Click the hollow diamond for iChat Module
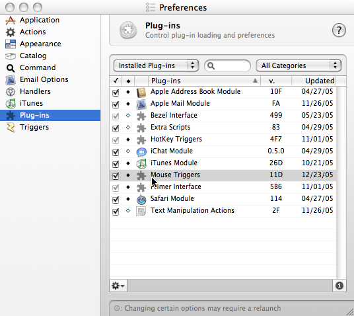Image resolution: width=354 pixels, height=316 pixels. tap(128, 151)
